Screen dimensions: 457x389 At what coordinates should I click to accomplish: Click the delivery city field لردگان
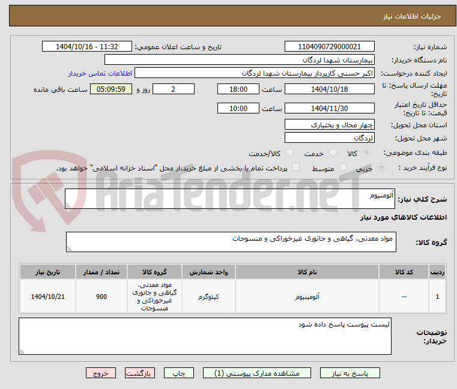point(329,137)
